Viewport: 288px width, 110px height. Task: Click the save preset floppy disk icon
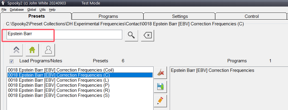point(160,87)
